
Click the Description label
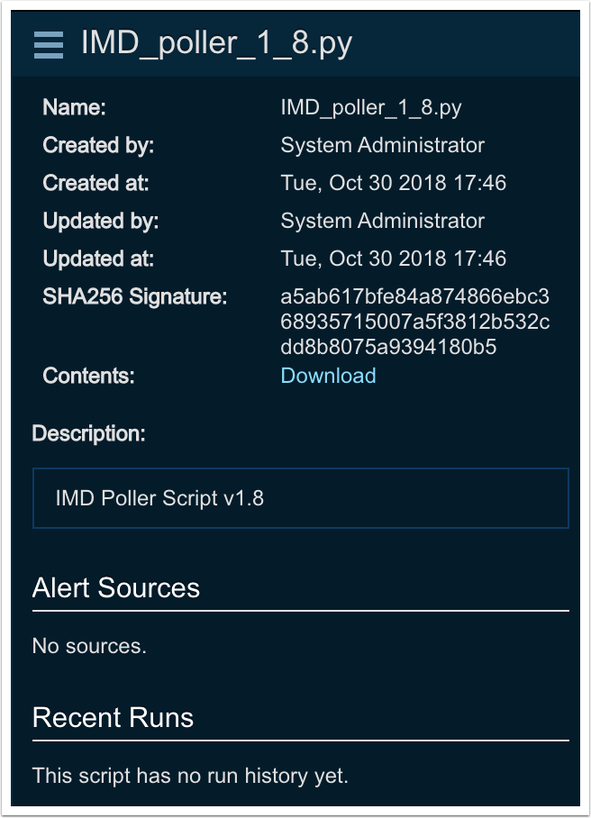point(88,433)
